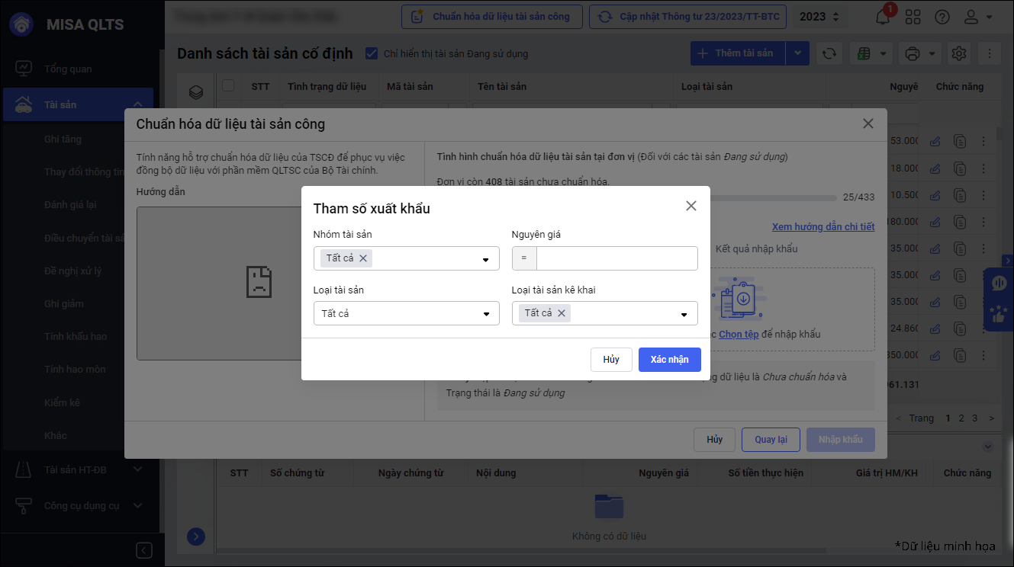Tick the select-all checkbox in table header
1014x567 pixels.
[x=228, y=86]
